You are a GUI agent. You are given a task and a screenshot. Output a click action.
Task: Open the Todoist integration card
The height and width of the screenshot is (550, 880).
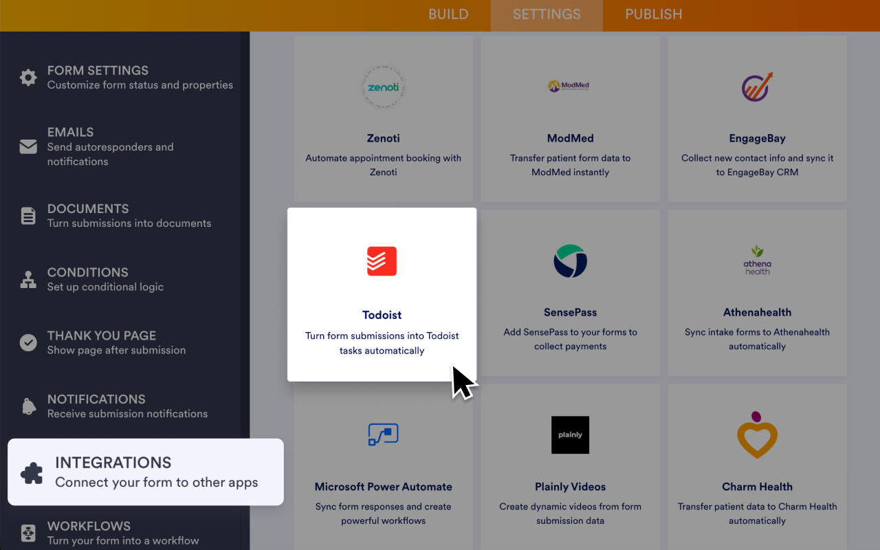click(x=382, y=294)
